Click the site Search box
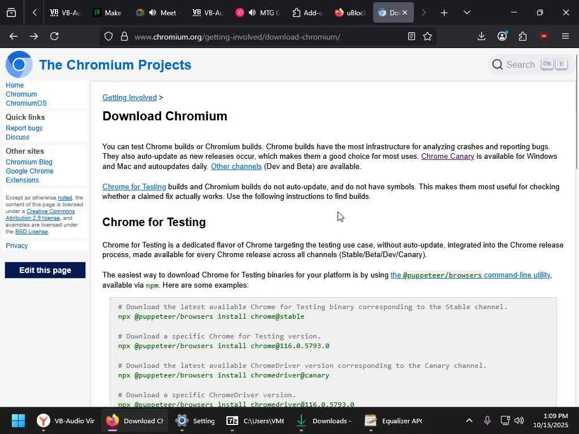This screenshot has width=579, height=434. point(529,64)
